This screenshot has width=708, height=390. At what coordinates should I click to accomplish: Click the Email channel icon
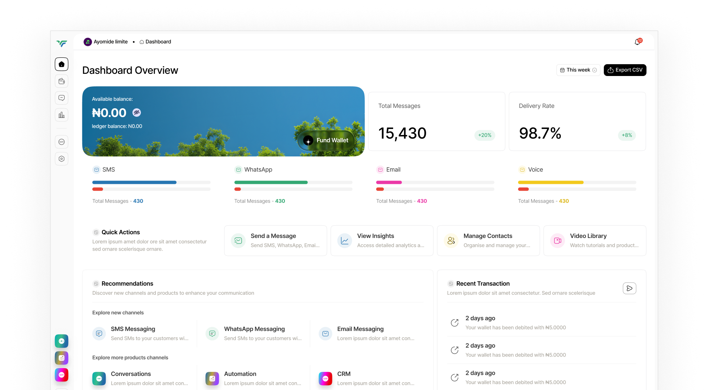pyautogui.click(x=380, y=170)
